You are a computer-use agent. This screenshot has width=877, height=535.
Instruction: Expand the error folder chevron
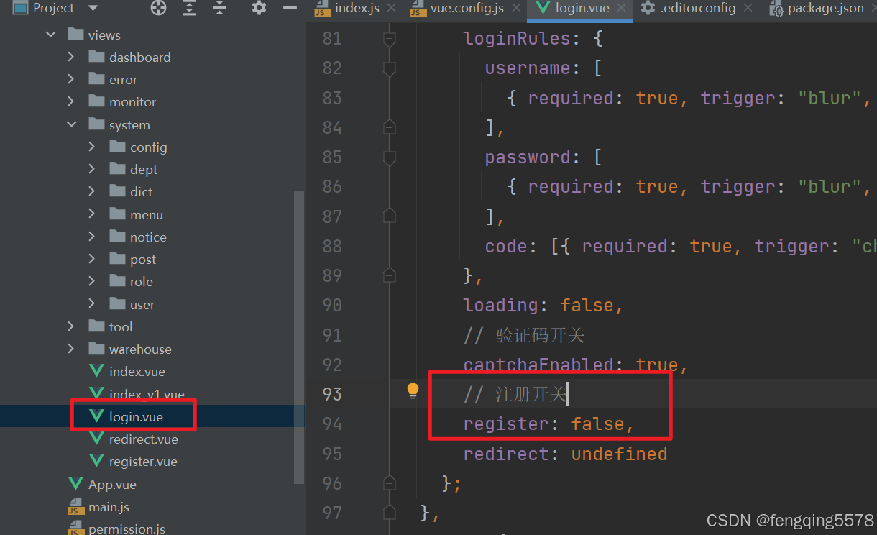(x=70, y=79)
